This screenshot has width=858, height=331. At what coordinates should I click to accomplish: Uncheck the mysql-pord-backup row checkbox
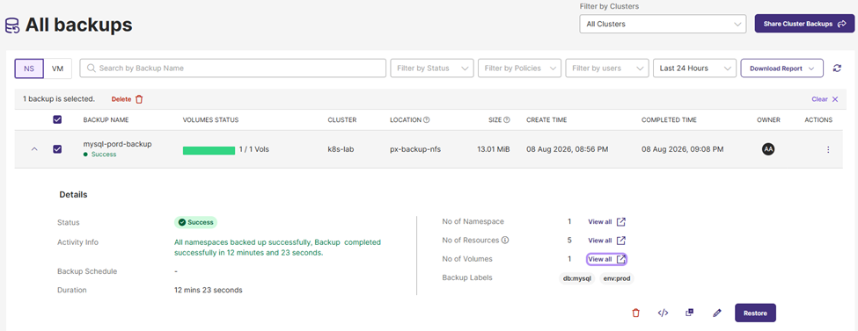[57, 148]
